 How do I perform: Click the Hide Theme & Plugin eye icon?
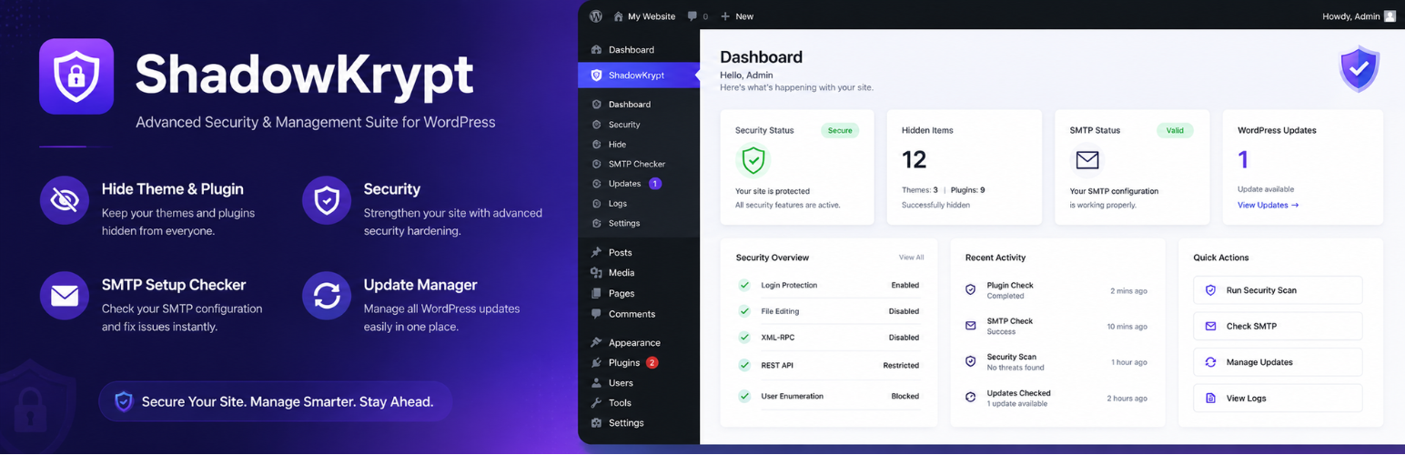click(x=65, y=200)
